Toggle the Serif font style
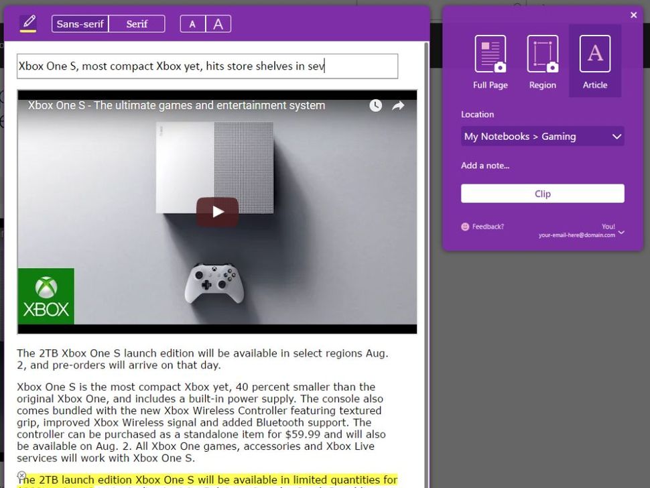Image resolution: width=650 pixels, height=488 pixels. point(136,23)
